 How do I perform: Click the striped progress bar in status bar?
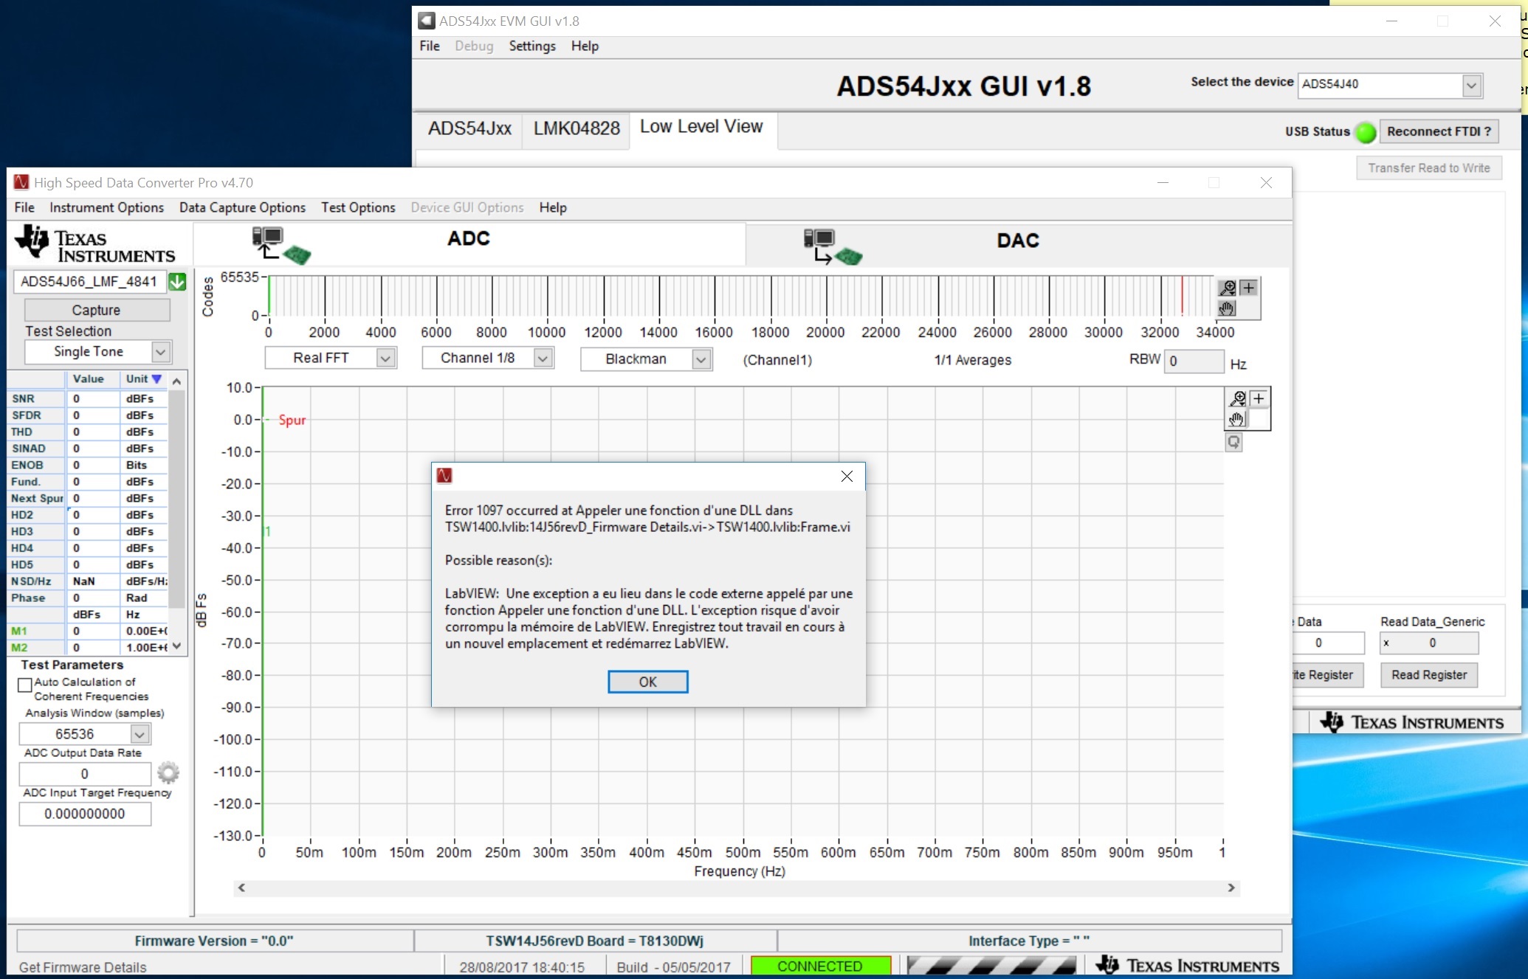click(x=991, y=965)
